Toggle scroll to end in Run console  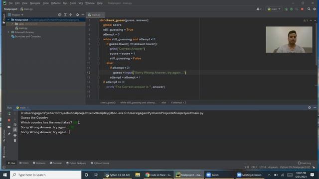[15, 129]
